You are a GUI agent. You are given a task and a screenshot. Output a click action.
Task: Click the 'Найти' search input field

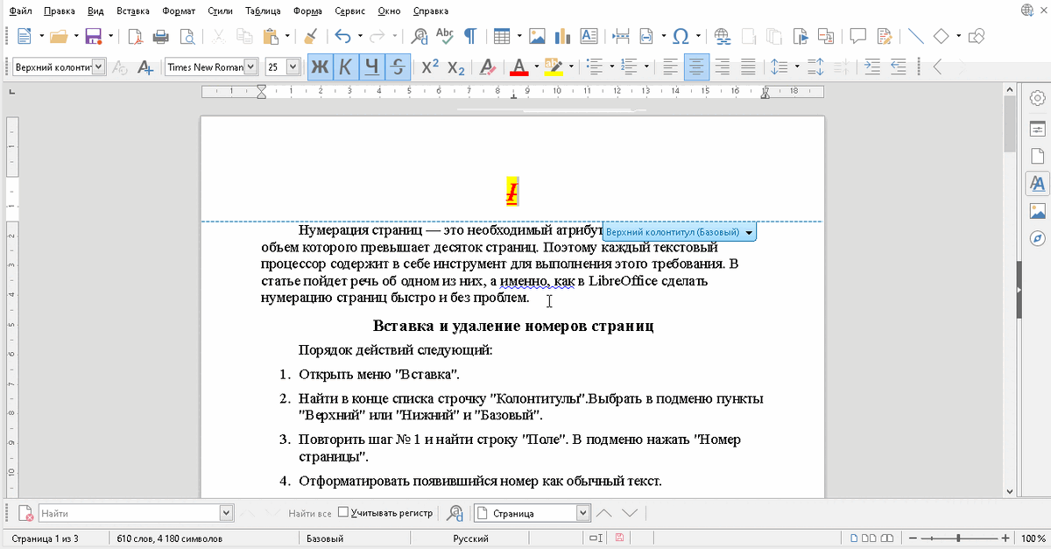coord(130,513)
